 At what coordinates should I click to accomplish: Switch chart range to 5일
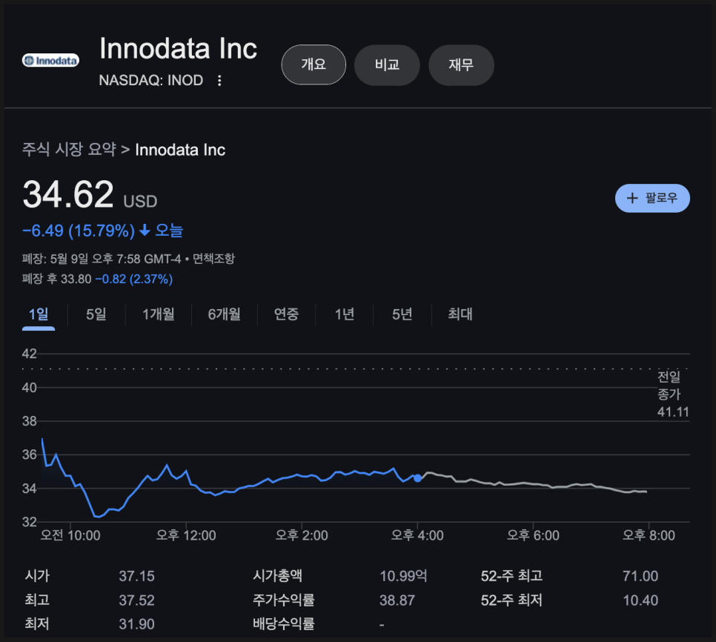tap(96, 314)
